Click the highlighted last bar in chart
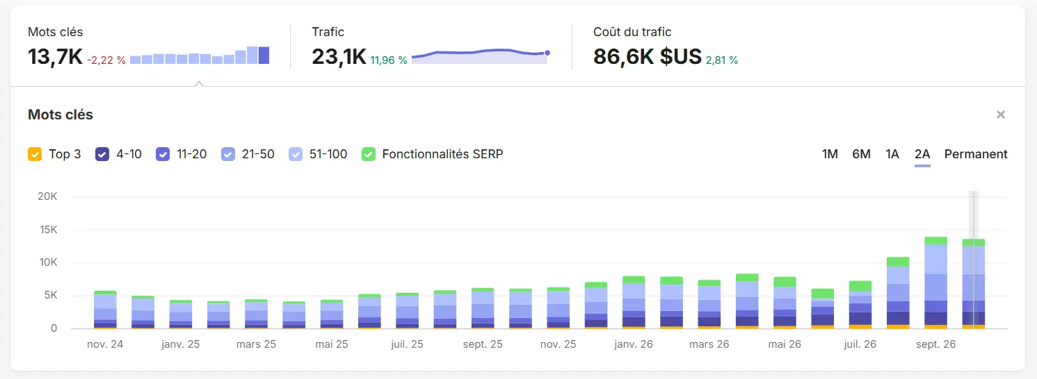This screenshot has width=1037, height=379. pos(974,284)
